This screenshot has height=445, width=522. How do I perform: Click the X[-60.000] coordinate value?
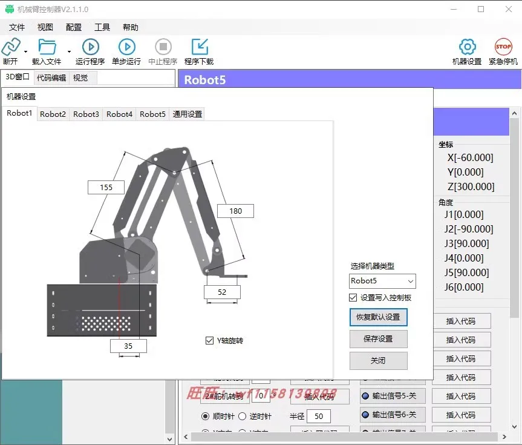pyautogui.click(x=470, y=157)
